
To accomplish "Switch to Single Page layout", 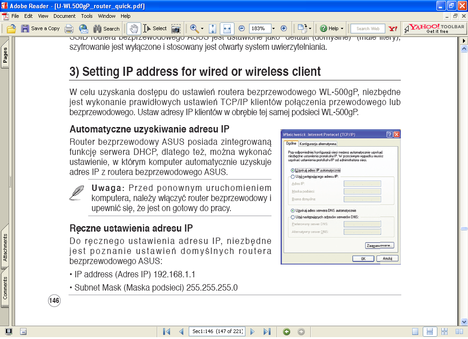I will point(415,332).
